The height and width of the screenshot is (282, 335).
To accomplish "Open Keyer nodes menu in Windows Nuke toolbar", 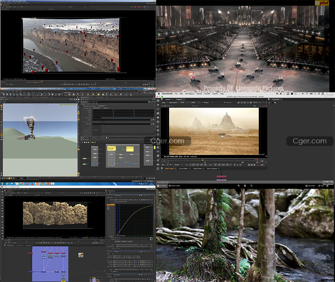I will [2, 208].
